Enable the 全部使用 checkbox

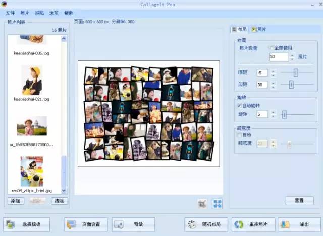(x=271, y=48)
